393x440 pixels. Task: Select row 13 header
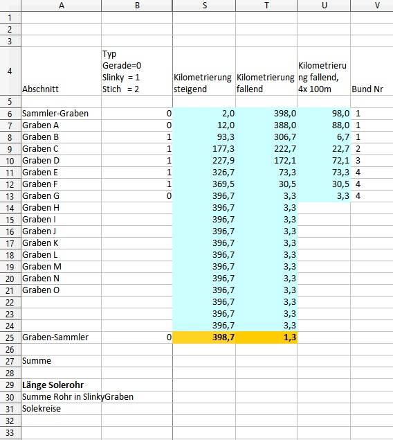click(x=10, y=196)
